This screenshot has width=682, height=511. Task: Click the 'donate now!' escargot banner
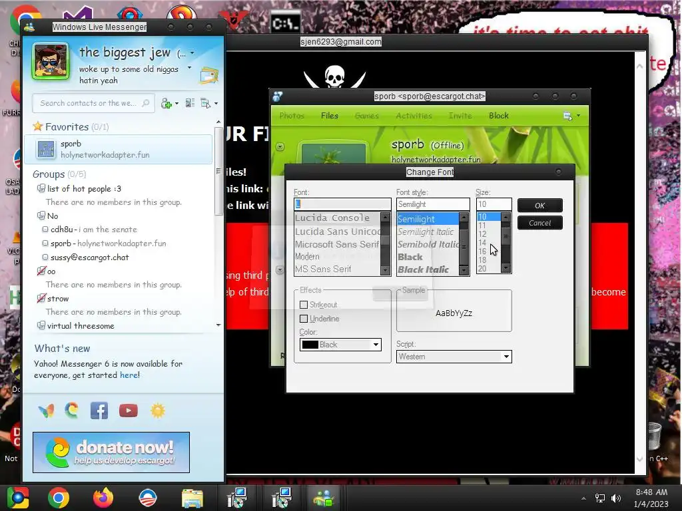[111, 452]
